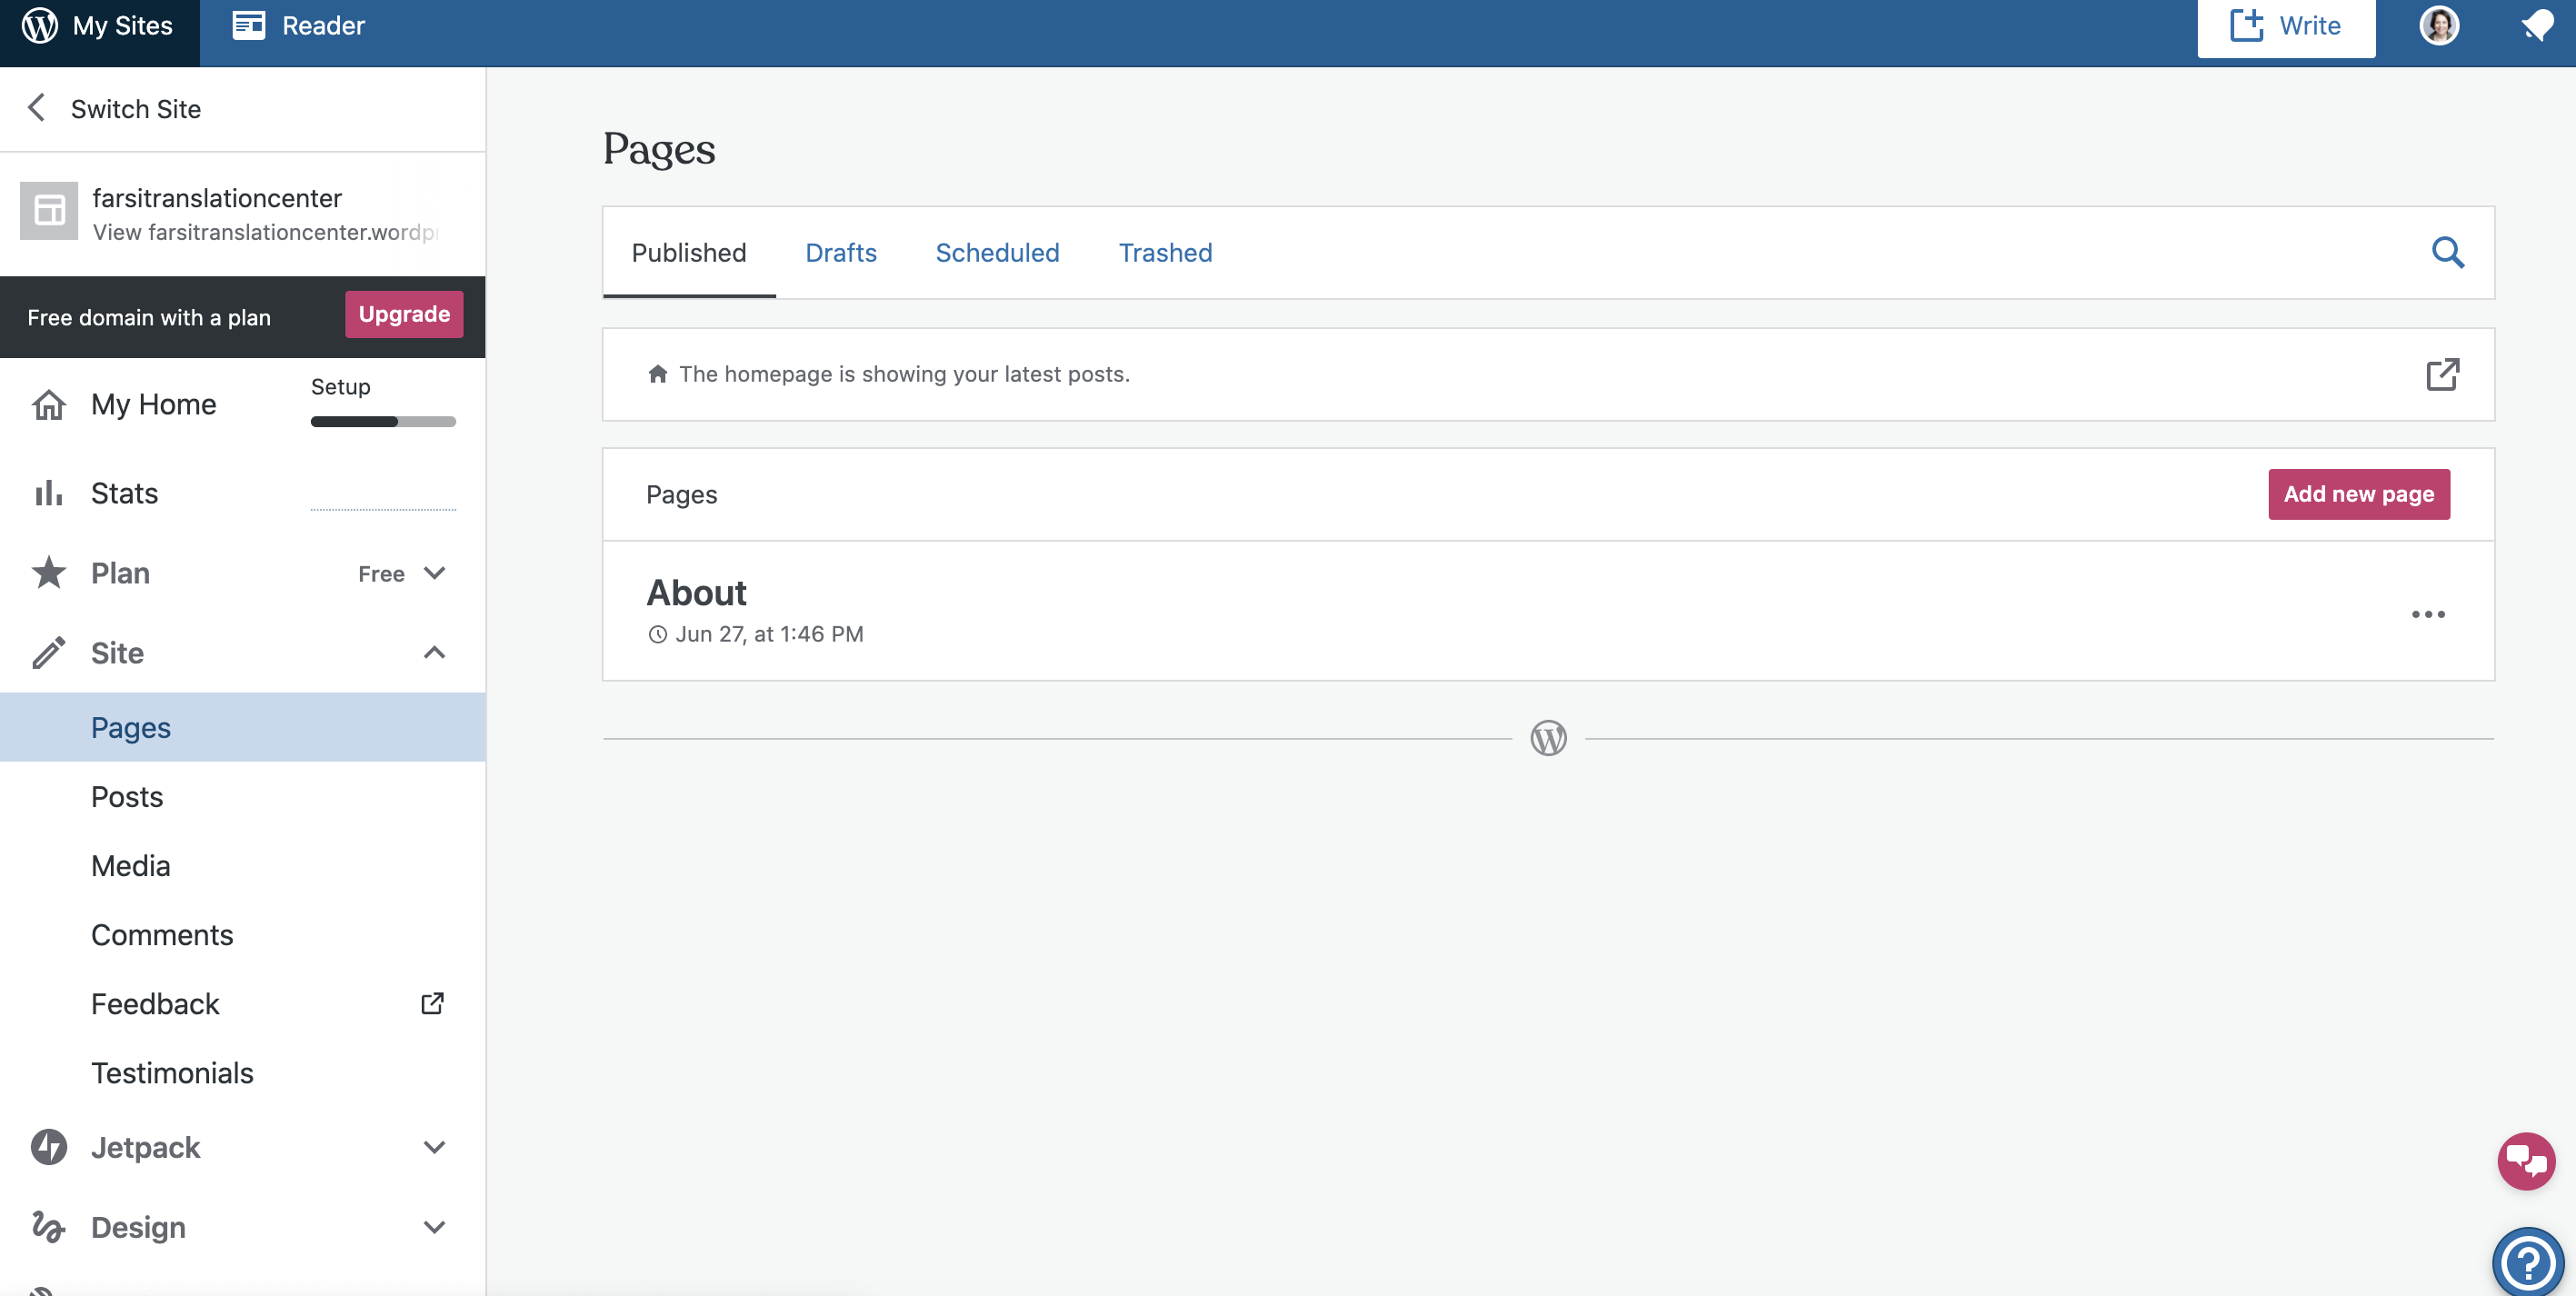Expand the Plan Free chevron
This screenshot has width=2576, height=1296.
pyautogui.click(x=434, y=573)
